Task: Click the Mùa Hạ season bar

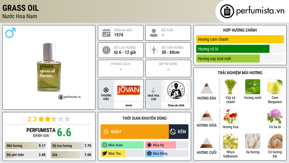Action: [x=167, y=145]
